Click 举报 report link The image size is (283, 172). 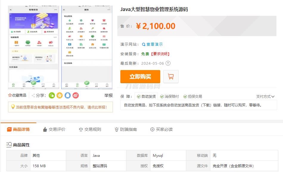click(x=108, y=95)
